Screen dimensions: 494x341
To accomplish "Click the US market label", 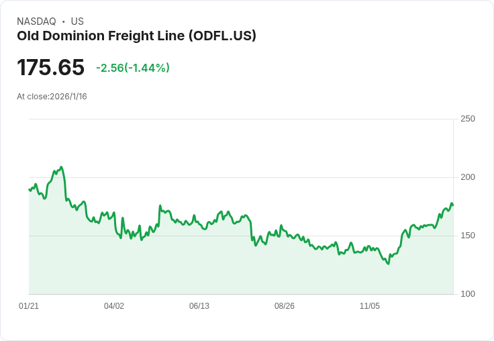I will click(x=77, y=21).
